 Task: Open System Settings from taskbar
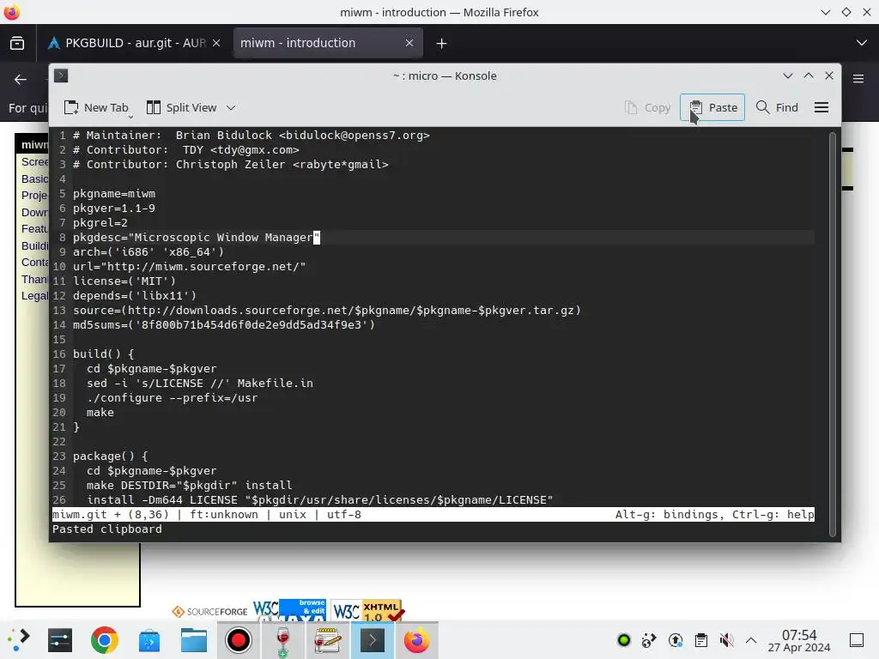coord(60,640)
